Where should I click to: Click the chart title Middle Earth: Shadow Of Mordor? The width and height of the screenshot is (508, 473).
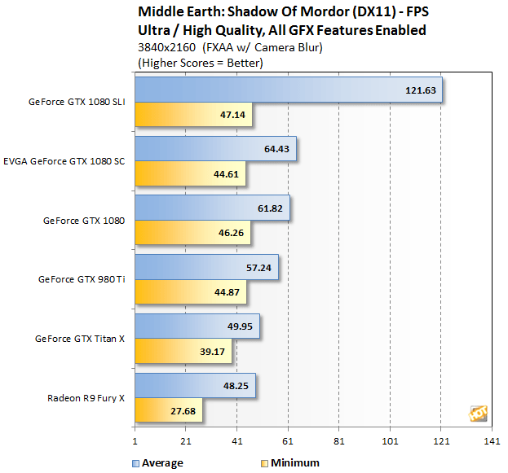283,11
